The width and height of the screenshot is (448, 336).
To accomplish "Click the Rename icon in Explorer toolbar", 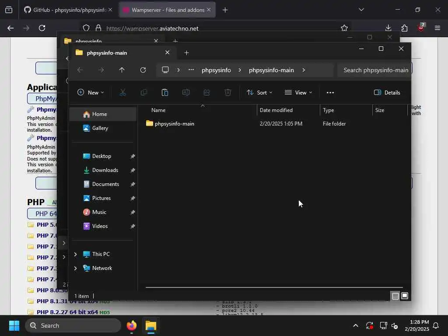I will tap(185, 93).
